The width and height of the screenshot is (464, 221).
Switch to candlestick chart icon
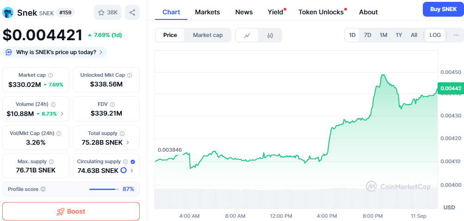[x=270, y=35]
